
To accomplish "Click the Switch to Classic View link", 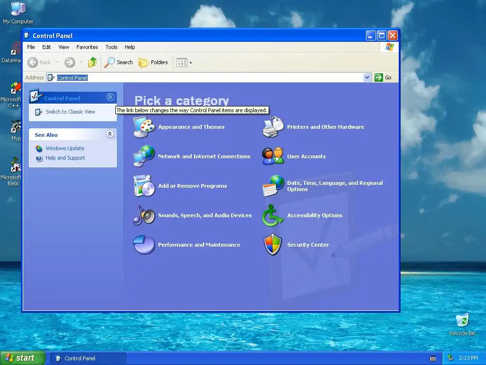I will pos(70,112).
